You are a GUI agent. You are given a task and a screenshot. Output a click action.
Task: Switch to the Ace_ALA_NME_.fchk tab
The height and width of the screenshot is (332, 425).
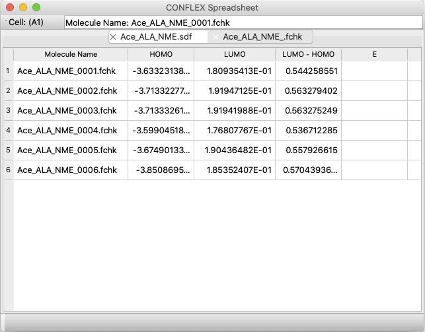[264, 37]
